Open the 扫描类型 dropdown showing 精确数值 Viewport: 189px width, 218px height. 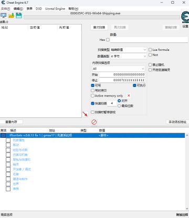click(129, 50)
